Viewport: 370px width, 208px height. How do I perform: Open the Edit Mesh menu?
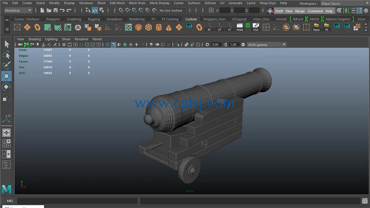point(117,3)
